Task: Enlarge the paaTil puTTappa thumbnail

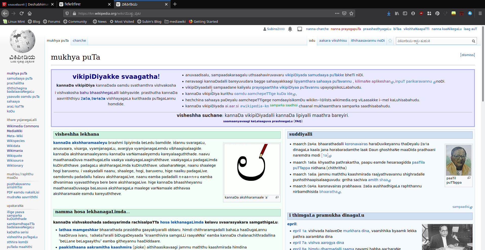Action: tap(469, 178)
